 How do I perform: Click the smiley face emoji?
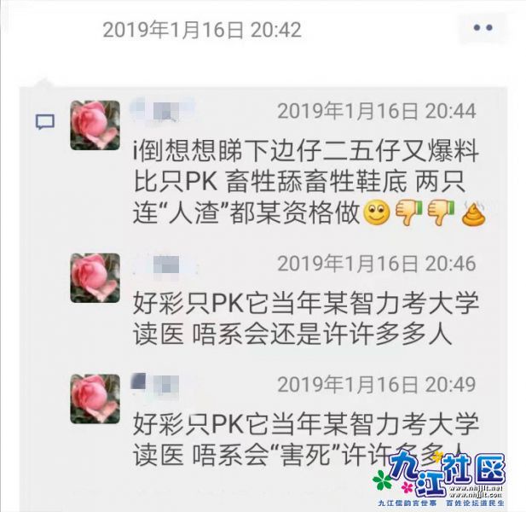[377, 213]
